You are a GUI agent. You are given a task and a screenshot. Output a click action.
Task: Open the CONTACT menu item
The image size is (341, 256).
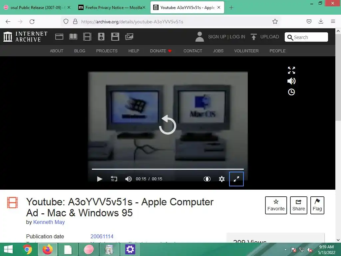(193, 51)
